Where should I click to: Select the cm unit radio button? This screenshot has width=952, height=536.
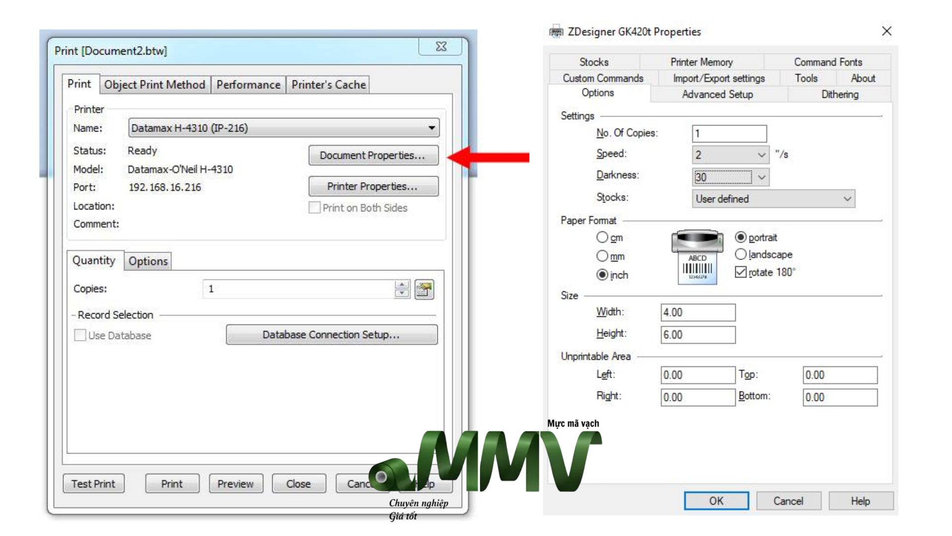click(602, 237)
